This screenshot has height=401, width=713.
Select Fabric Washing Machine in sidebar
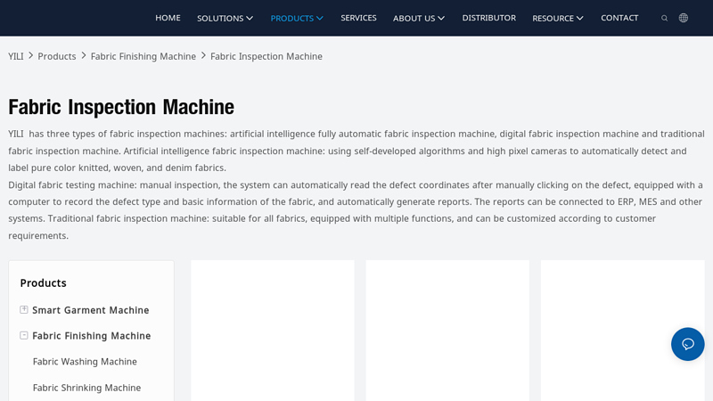85,362
